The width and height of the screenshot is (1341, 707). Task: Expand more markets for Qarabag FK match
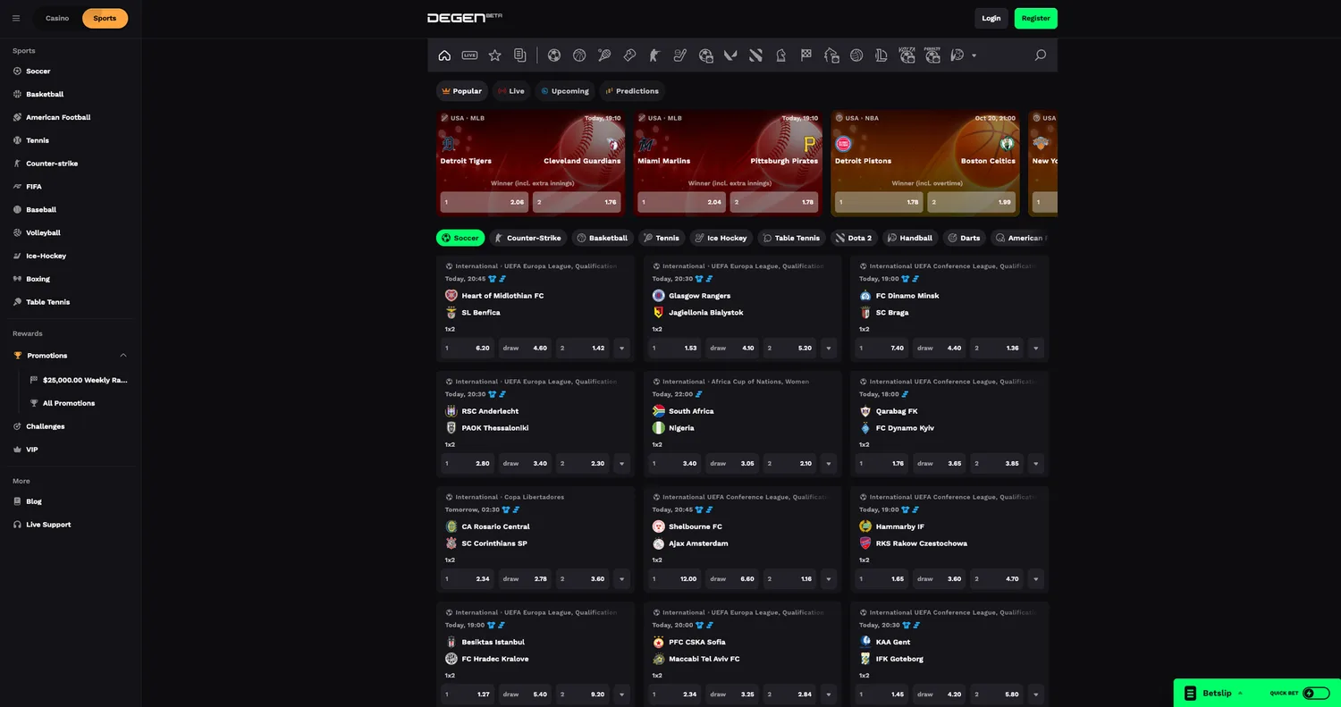click(1036, 464)
